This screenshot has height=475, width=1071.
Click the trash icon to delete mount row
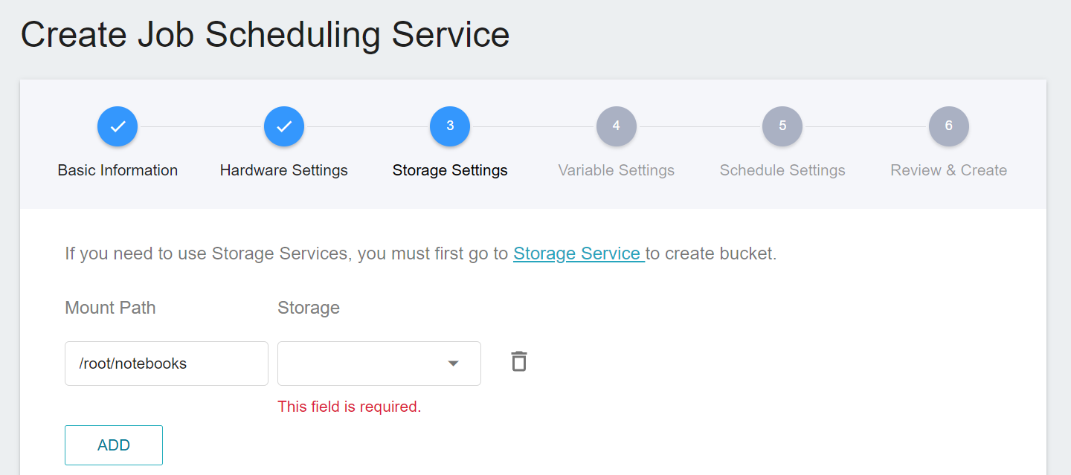(519, 362)
